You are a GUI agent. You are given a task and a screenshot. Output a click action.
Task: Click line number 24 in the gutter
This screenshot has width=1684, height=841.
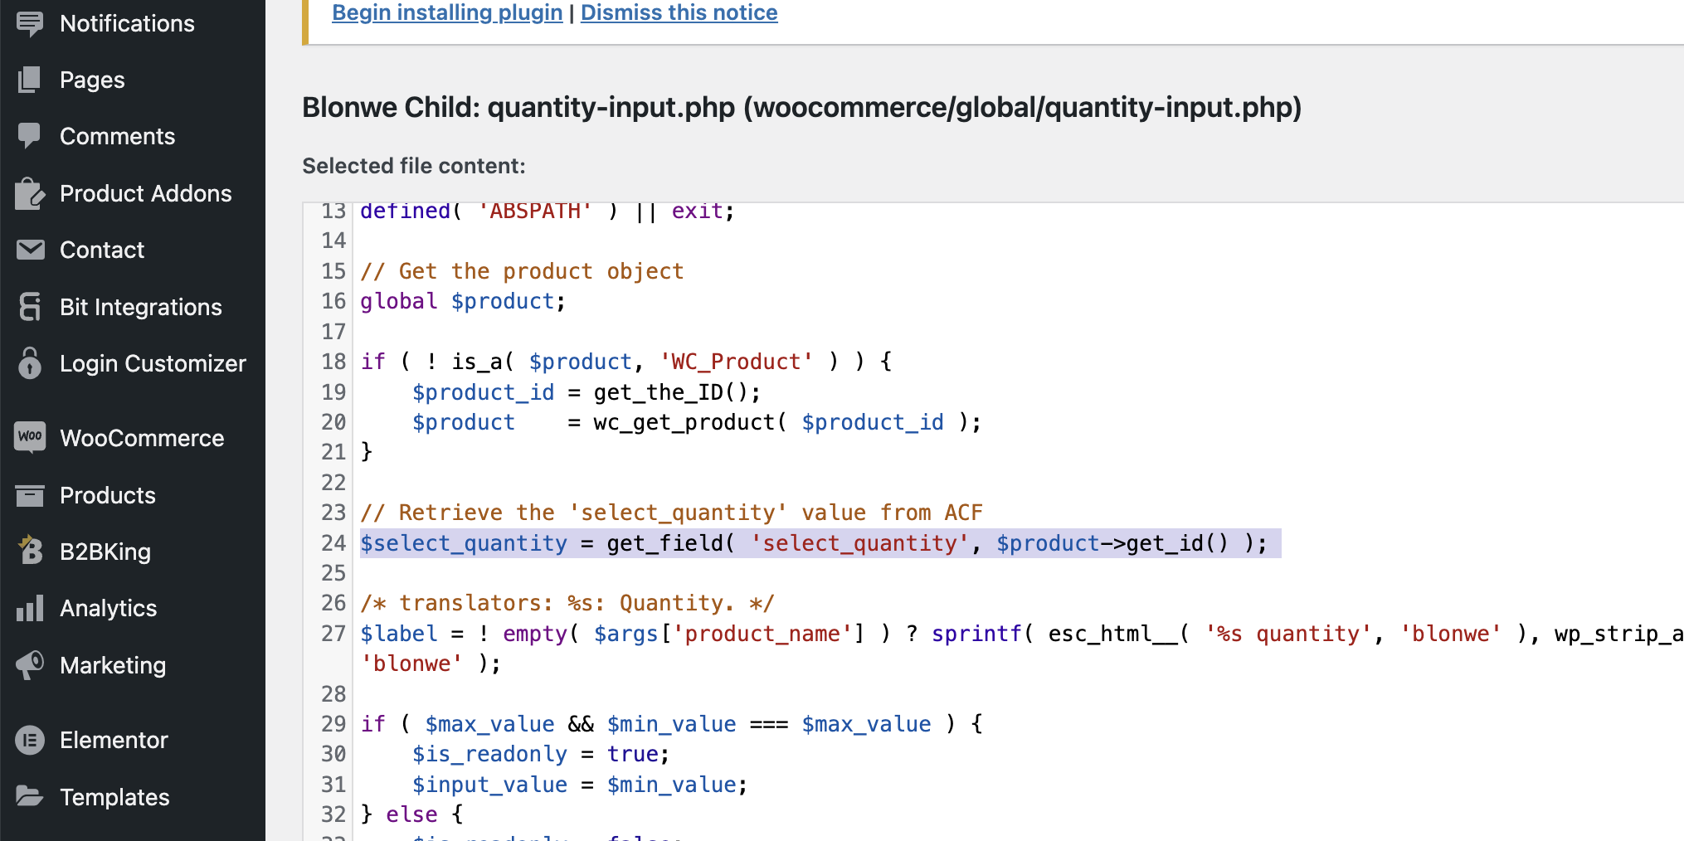pos(333,543)
